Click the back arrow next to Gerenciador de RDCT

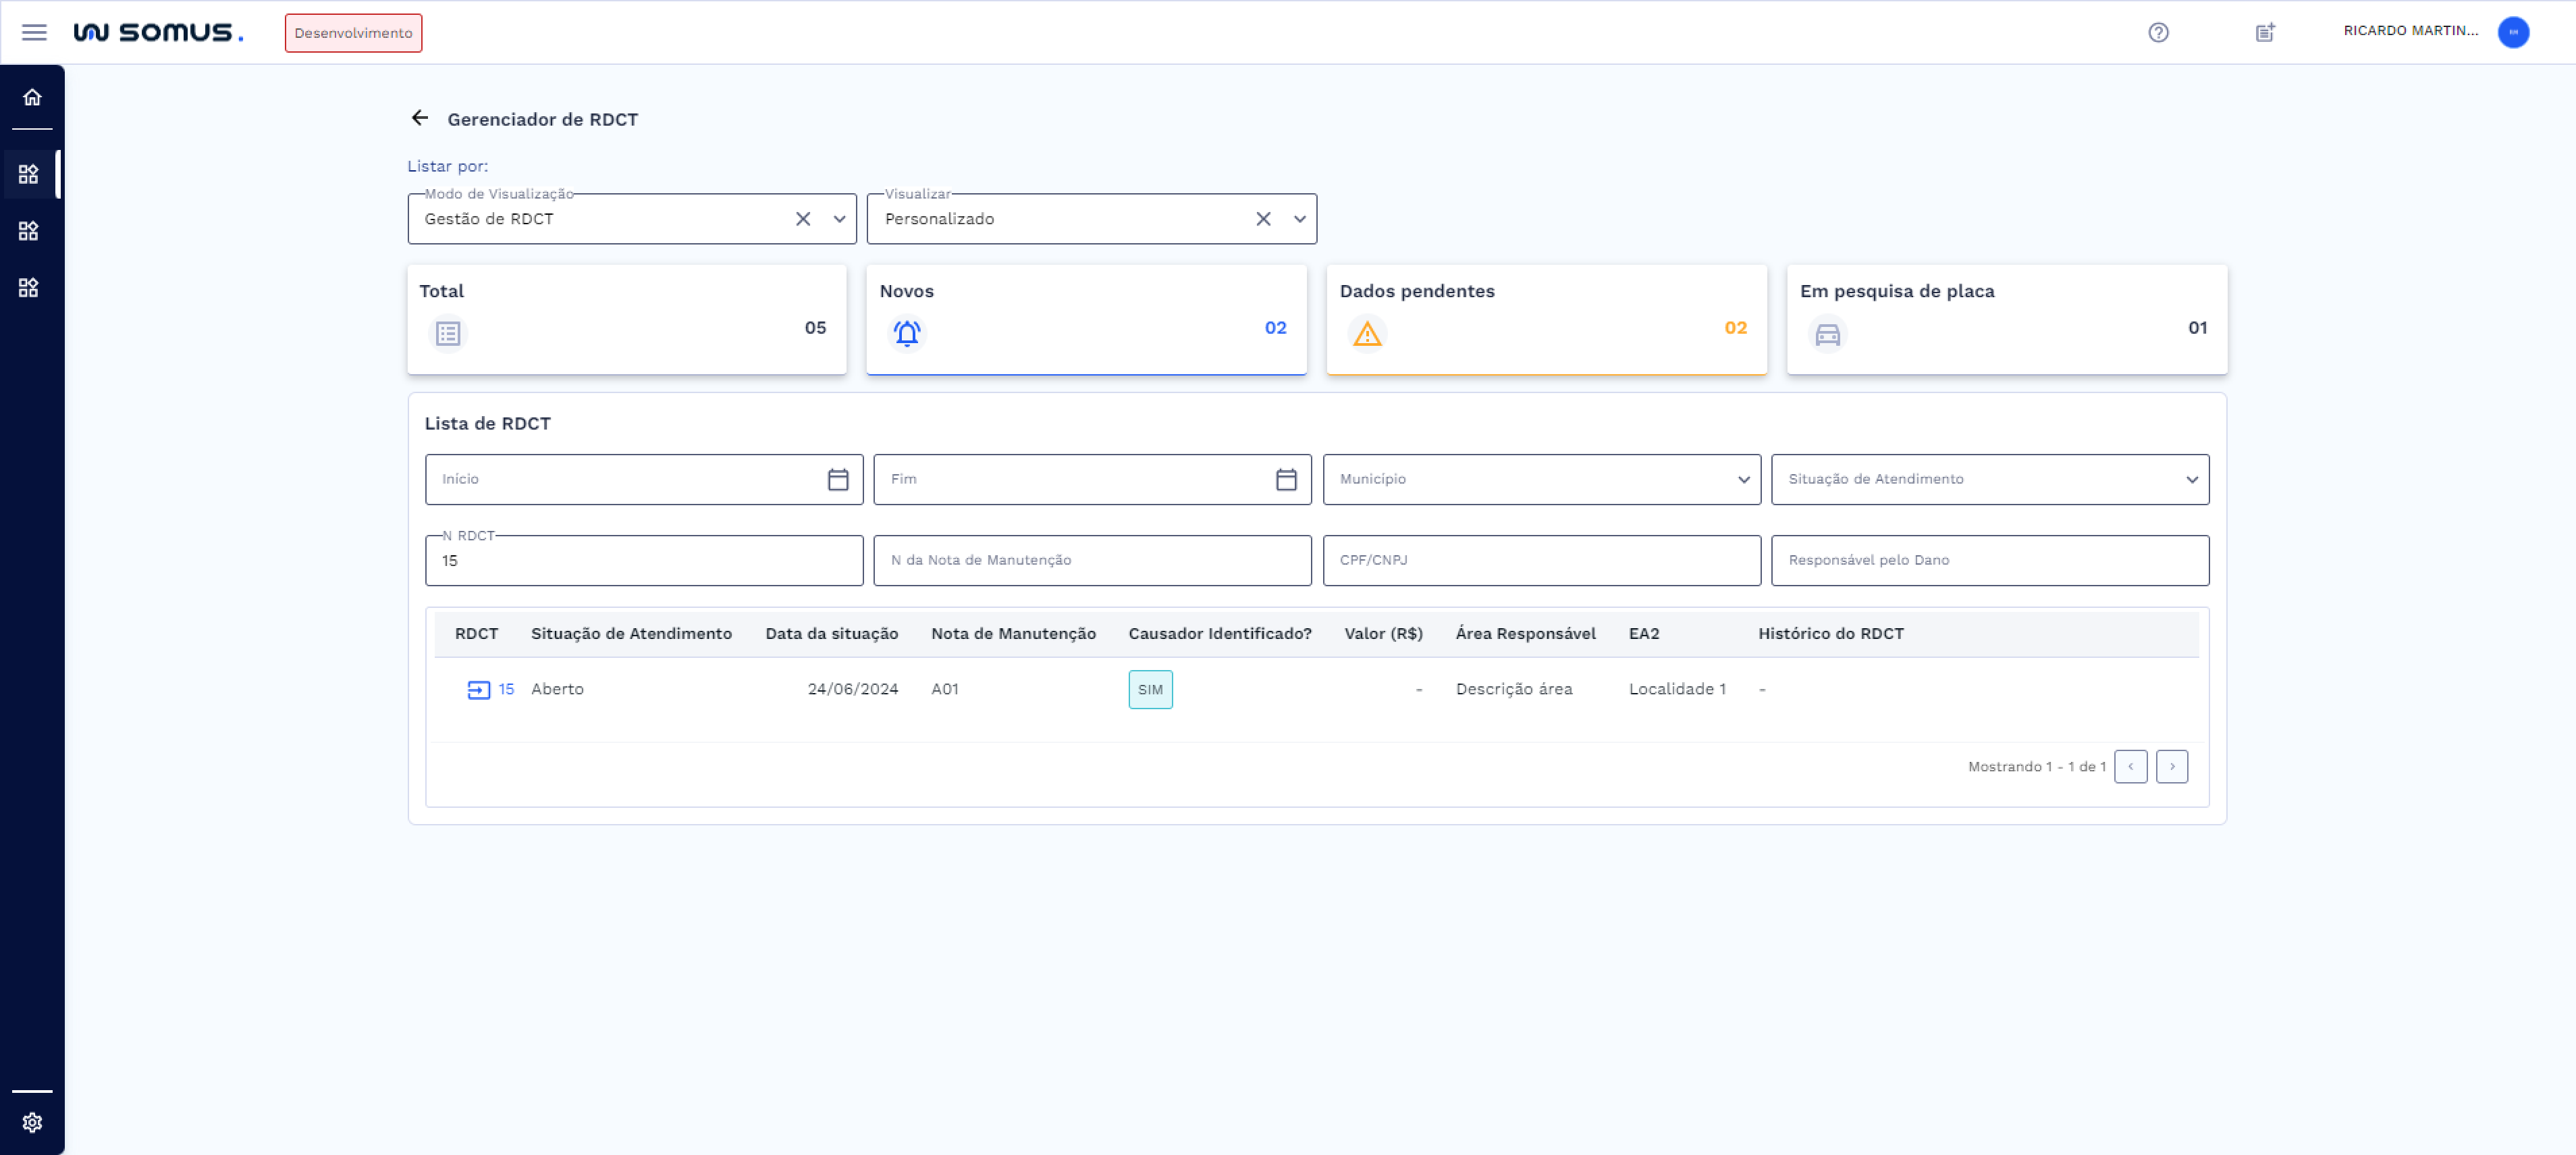(421, 118)
